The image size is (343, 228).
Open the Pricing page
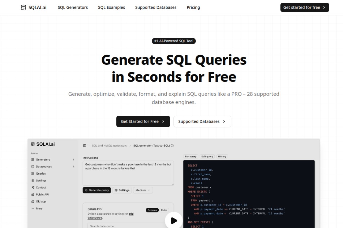(x=193, y=7)
